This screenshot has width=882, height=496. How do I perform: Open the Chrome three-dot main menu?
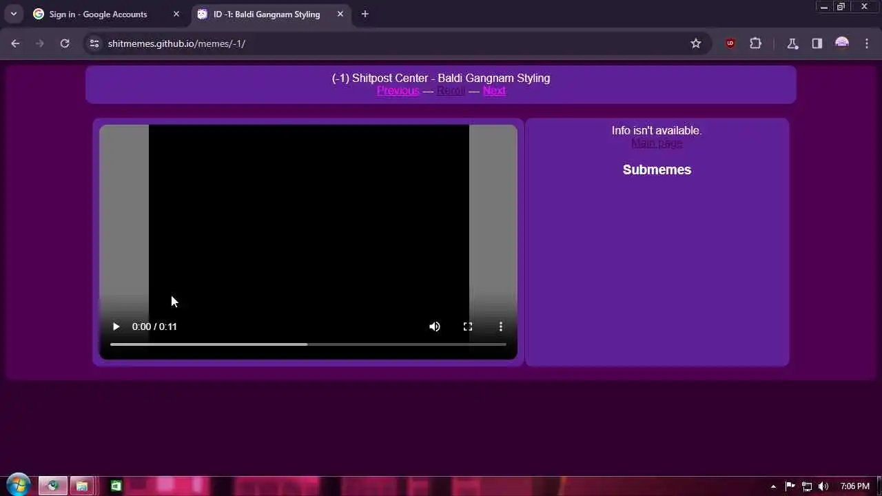(867, 43)
